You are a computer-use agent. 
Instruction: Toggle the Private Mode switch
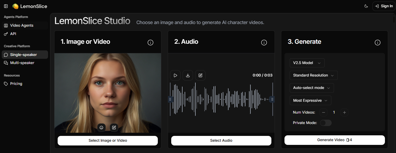326,123
